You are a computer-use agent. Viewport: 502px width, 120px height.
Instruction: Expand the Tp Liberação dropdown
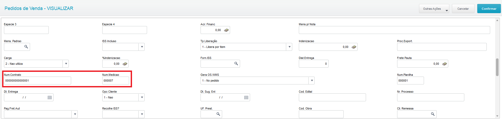[x=289, y=47]
